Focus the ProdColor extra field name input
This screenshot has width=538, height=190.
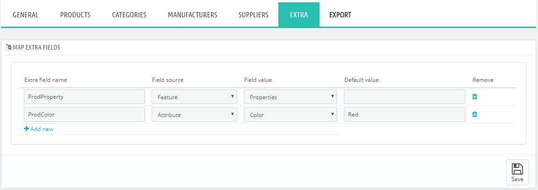(x=84, y=115)
